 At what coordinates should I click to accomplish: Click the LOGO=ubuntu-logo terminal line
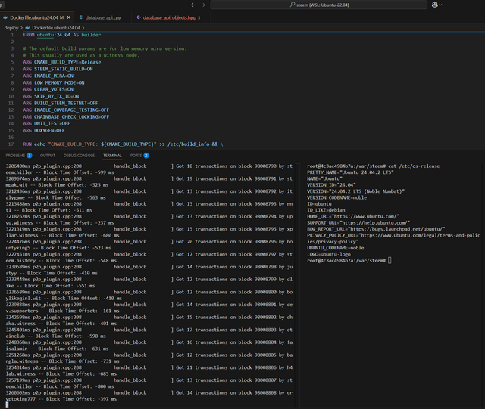tap(329, 254)
